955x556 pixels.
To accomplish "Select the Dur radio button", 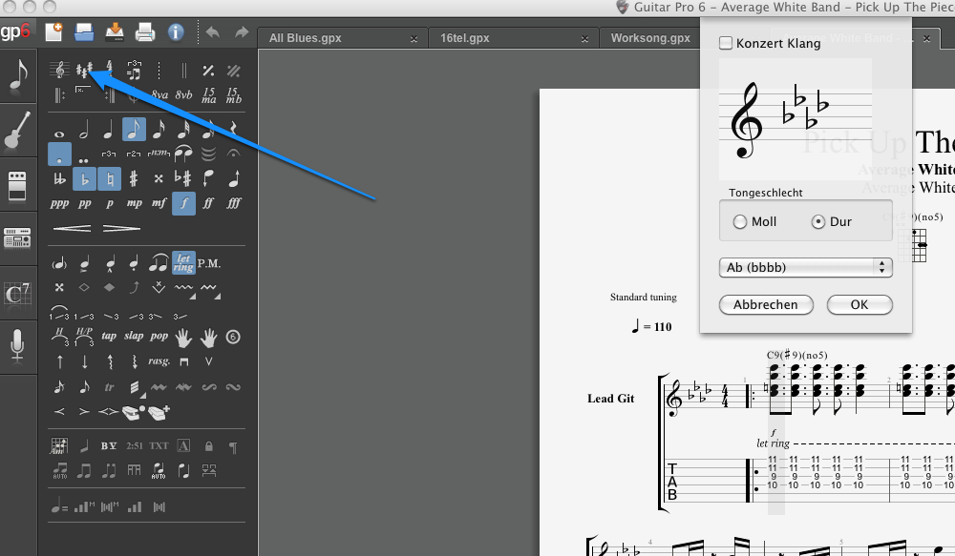I will [818, 222].
